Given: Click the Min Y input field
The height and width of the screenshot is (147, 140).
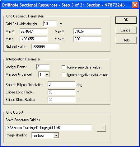Looking at the screenshot, I should pos(34,39).
